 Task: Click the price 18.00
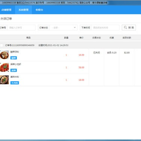pos(81,80)
